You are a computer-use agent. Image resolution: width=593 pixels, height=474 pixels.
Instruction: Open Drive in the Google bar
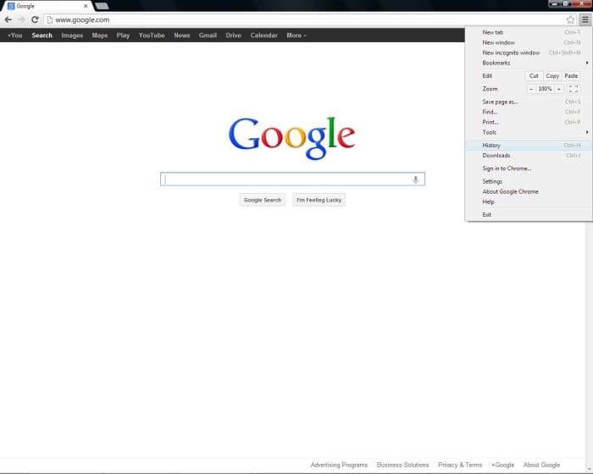234,36
